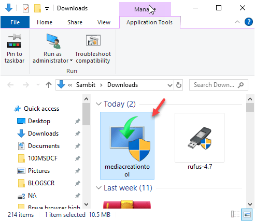Image resolution: width=255 pixels, height=221 pixels.
Task: Click pin icon beside Pictures
Action: pos(78,171)
